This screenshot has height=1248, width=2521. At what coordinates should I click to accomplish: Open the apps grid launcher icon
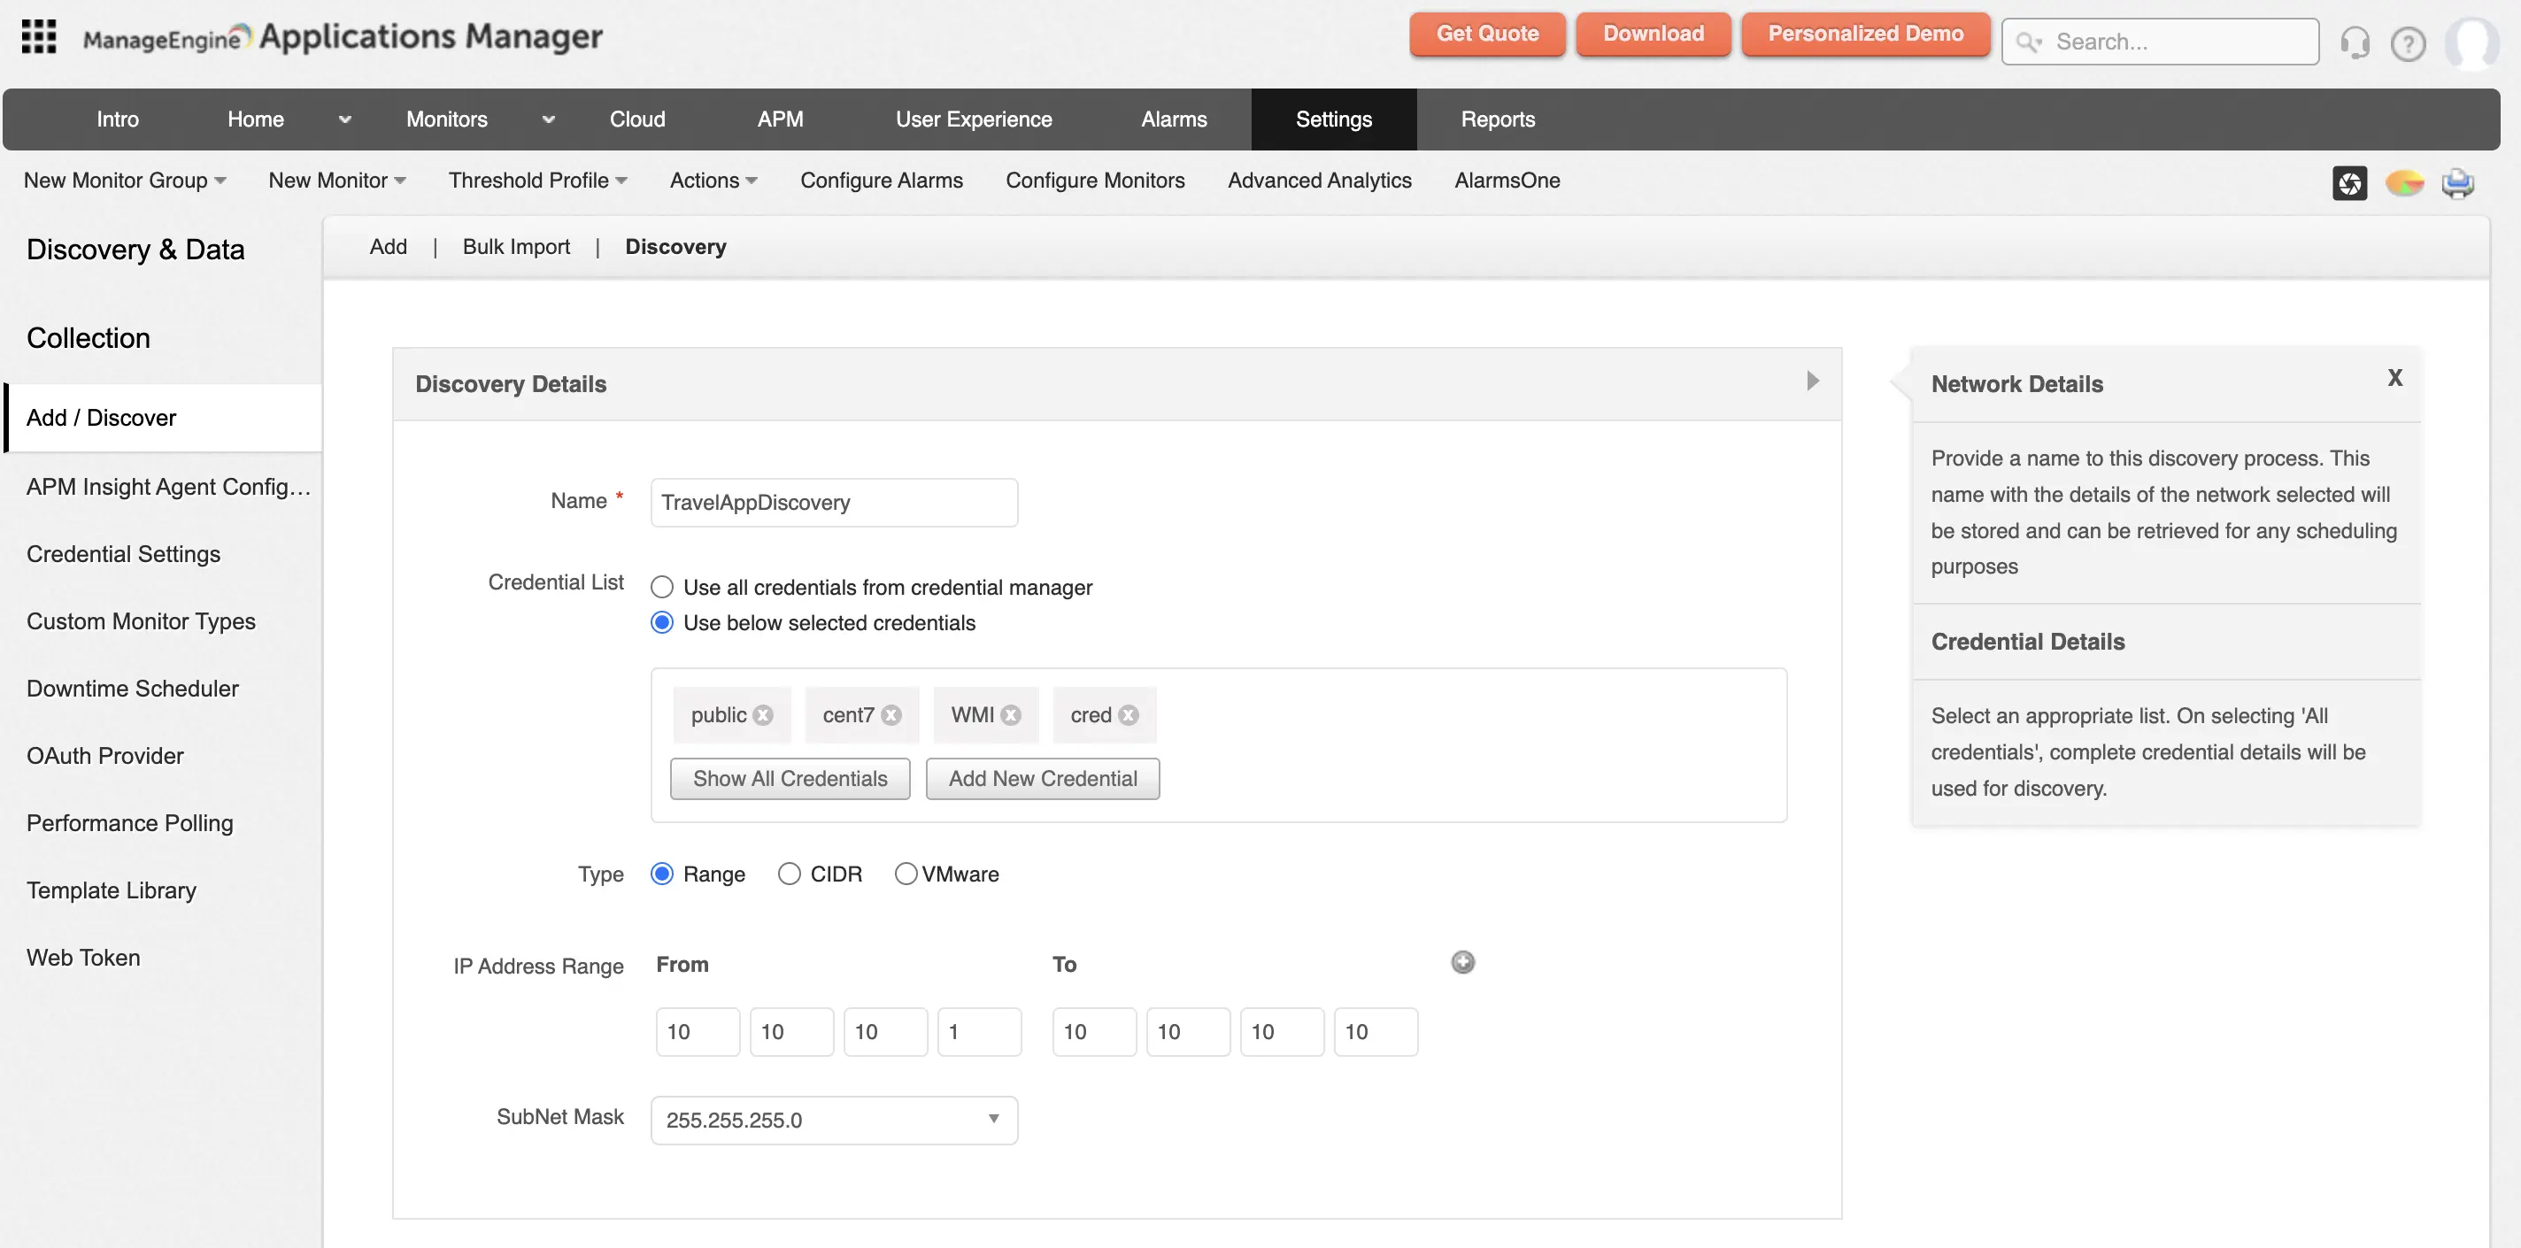coord(39,36)
